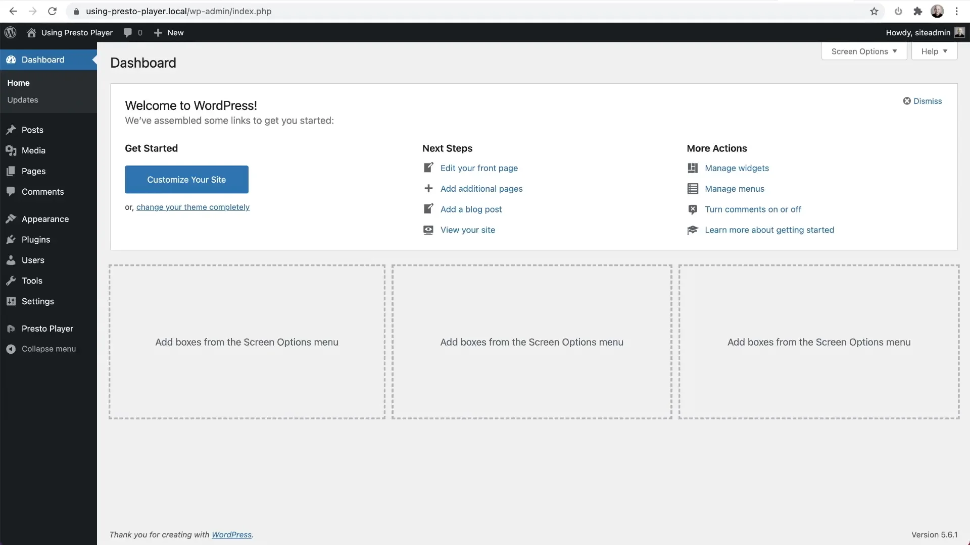This screenshot has width=970, height=545.
Task: Click the Users person icon
Action: point(11,260)
